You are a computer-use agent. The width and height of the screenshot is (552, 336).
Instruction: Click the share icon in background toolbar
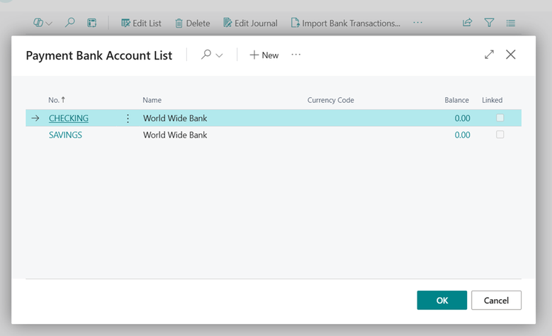pos(467,23)
